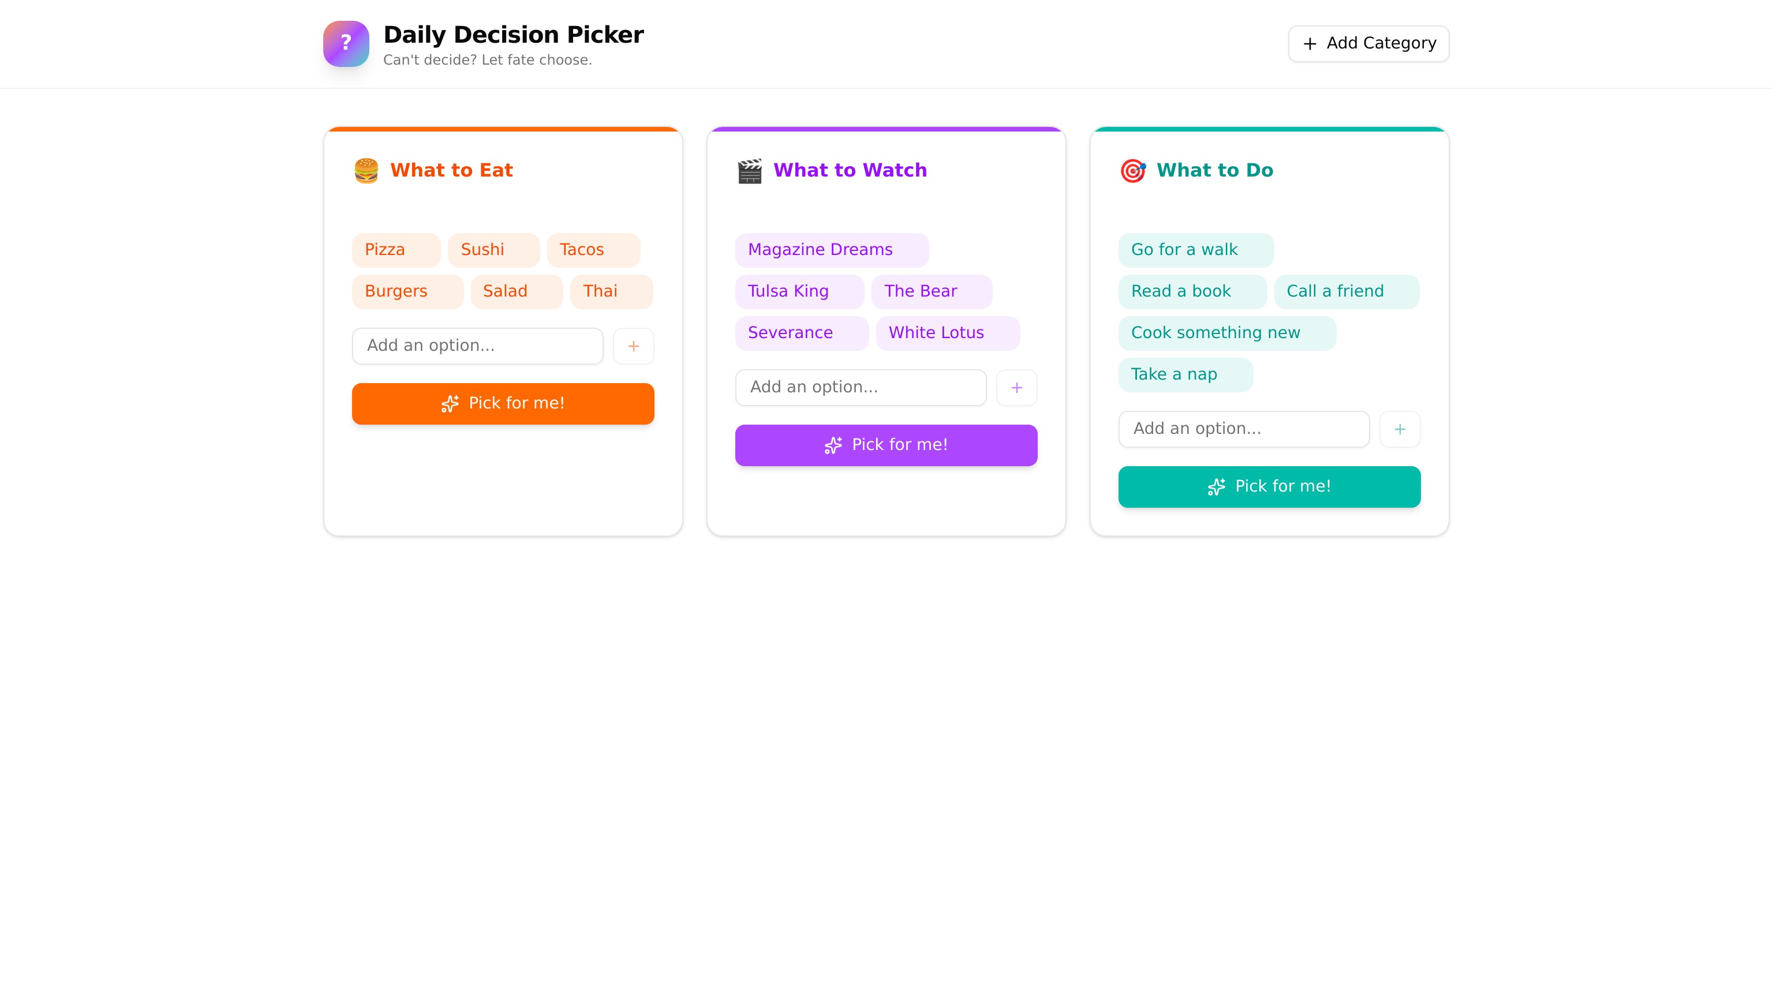This screenshot has width=1773, height=997.
Task: Select the Sushi option chip
Action: pyautogui.click(x=493, y=250)
